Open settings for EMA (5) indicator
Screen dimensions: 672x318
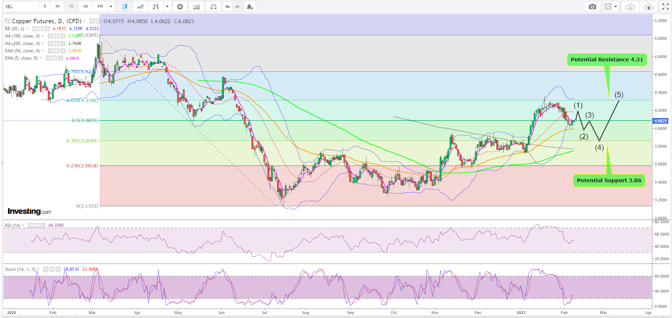pyautogui.click(x=55, y=58)
